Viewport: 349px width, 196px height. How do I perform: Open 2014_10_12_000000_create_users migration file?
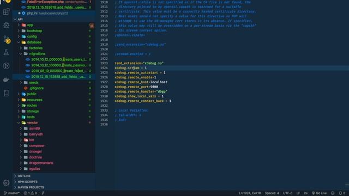[x=54, y=59]
